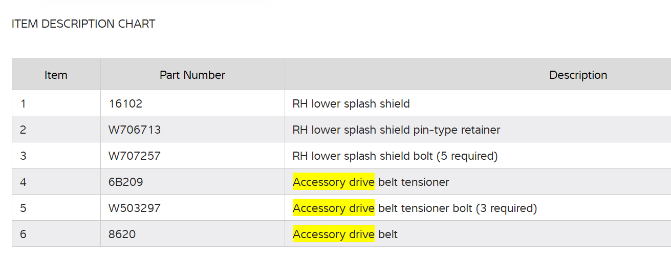Click the Item column header
Viewport: 671px width, 253px height.
(56, 75)
